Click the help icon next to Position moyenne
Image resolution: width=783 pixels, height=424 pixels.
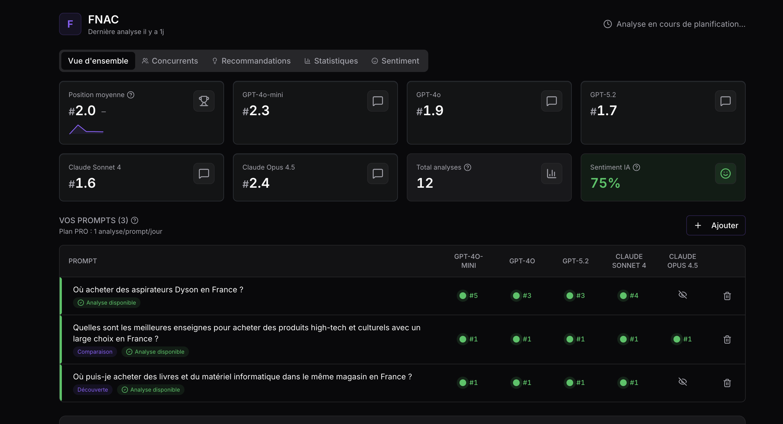coord(131,95)
